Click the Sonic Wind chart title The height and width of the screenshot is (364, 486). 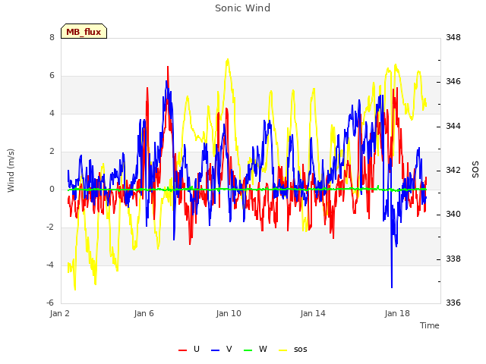tap(242, 8)
